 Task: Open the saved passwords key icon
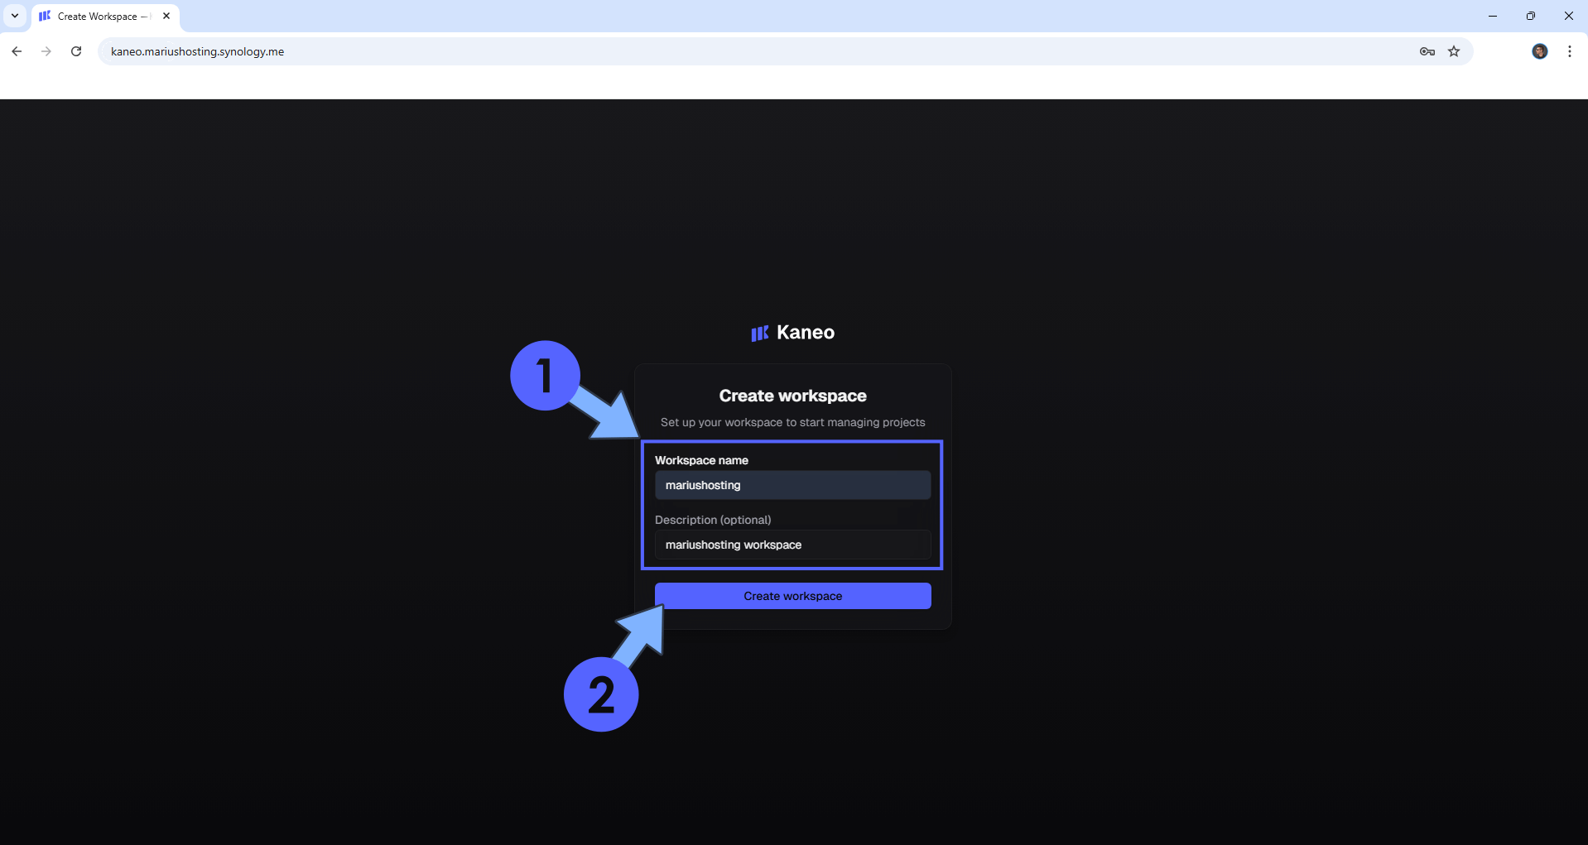[x=1427, y=51]
